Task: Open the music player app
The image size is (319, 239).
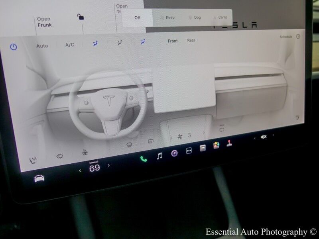Action: tap(160, 155)
